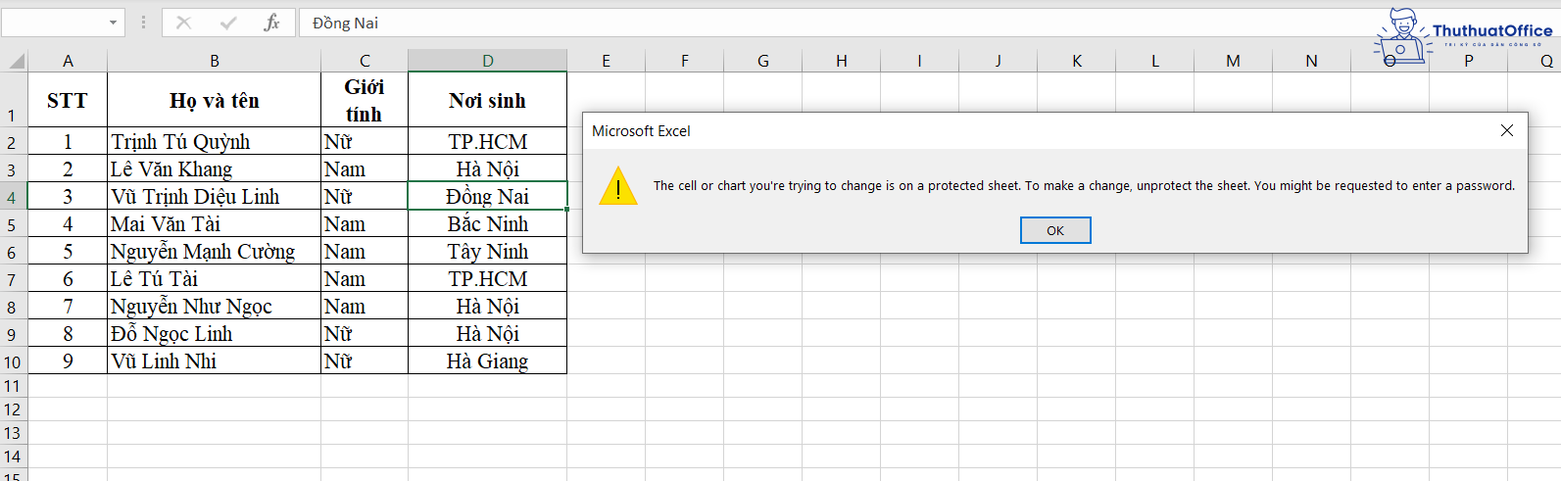Image resolution: width=1561 pixels, height=481 pixels.
Task: Click the Cancel (X) formula bar icon
Action: [x=183, y=23]
